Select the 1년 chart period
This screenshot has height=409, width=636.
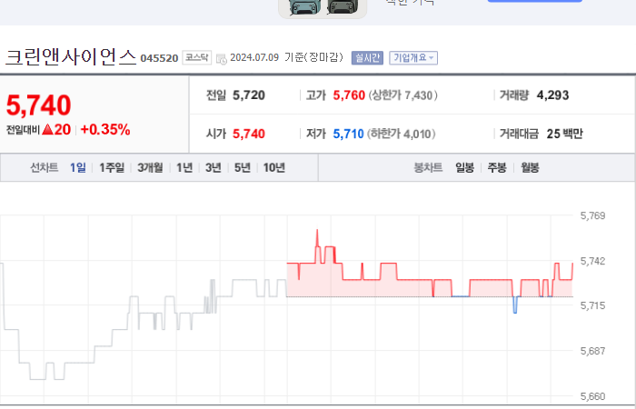point(184,167)
